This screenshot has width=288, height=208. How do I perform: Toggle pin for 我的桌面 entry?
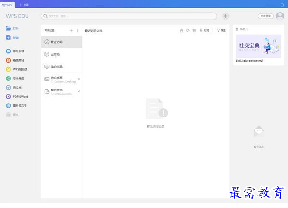(79, 79)
